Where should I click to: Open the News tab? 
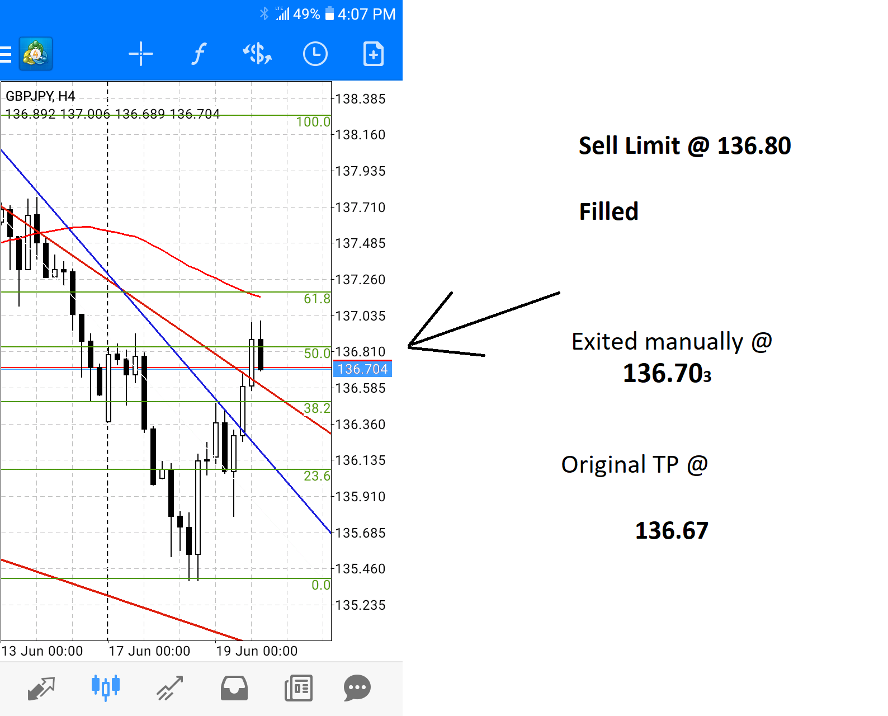[x=299, y=688]
